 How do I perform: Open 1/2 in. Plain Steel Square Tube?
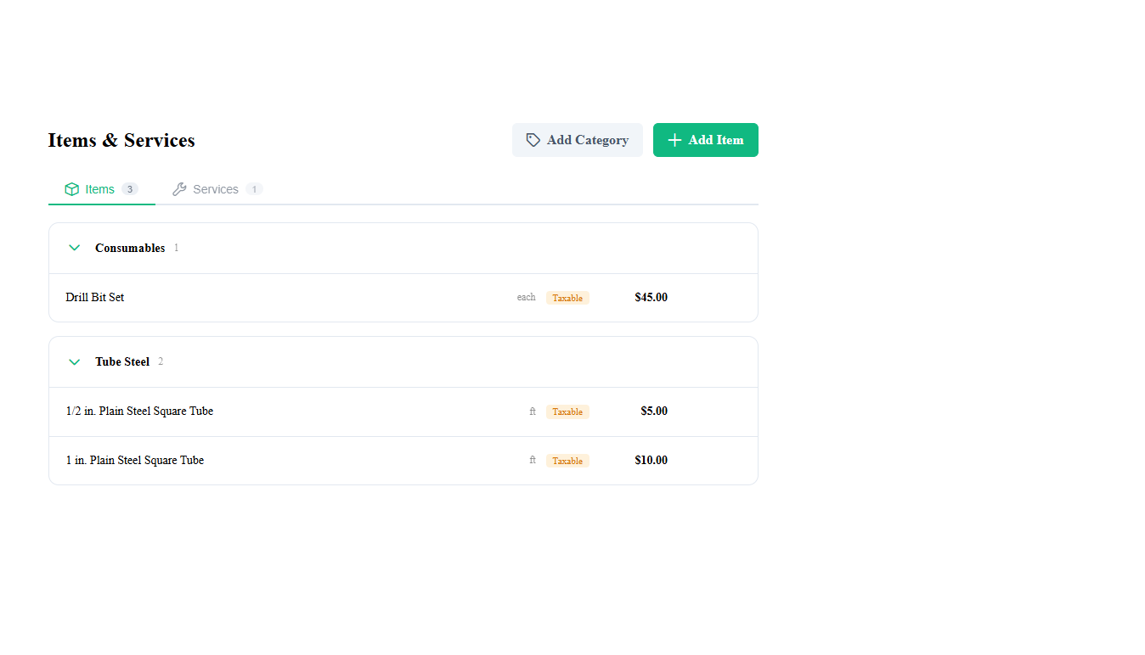[x=403, y=411]
